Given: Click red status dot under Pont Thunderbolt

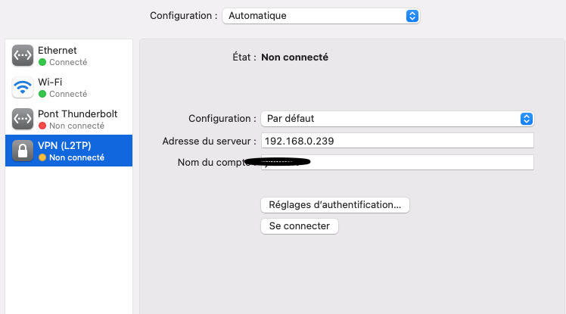Looking at the screenshot, I should click(42, 126).
